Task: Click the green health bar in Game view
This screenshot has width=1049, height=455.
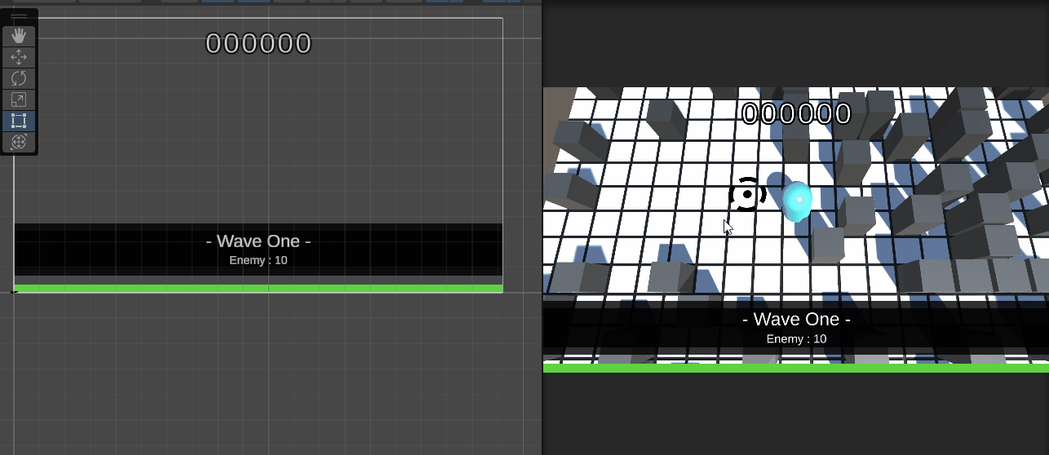Action: [796, 369]
